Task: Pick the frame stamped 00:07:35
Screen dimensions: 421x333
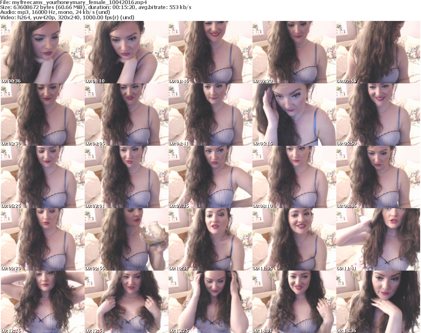Action: pyautogui.click(x=210, y=177)
